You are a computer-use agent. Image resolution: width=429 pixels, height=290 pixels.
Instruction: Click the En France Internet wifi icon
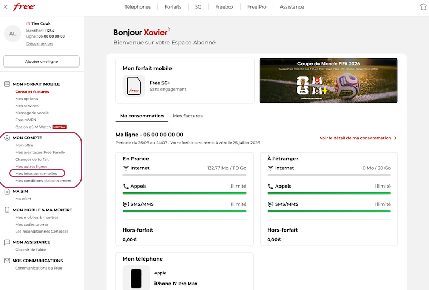(126, 168)
